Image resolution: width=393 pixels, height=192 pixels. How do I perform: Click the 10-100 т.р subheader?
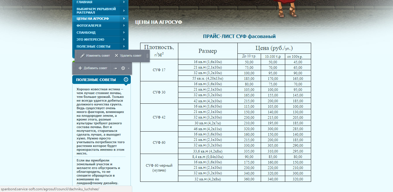click(273, 56)
